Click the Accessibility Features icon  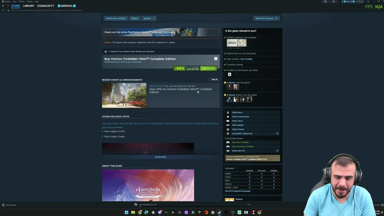(228, 133)
